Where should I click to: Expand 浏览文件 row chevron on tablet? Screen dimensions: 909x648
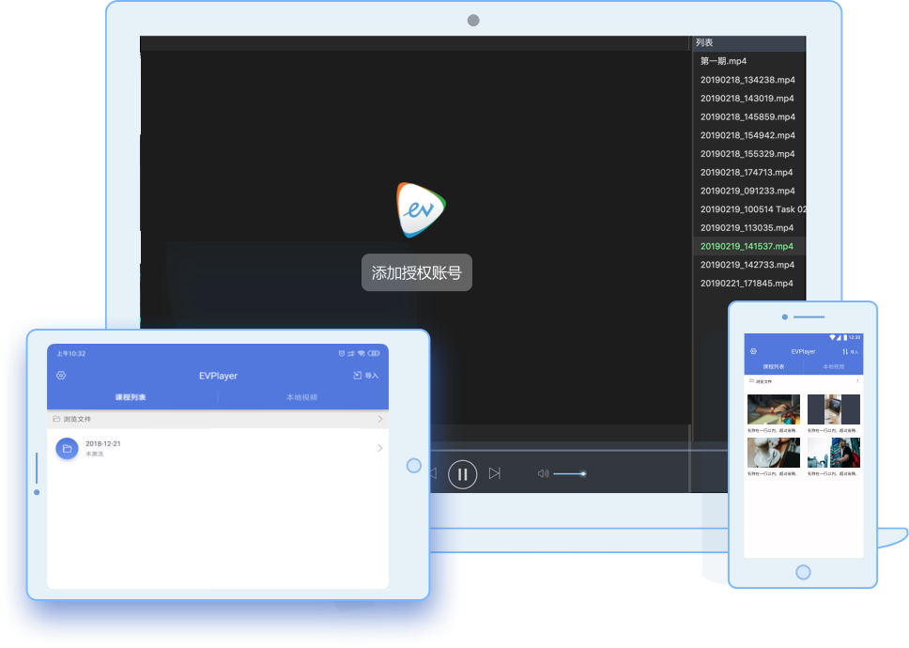click(379, 419)
